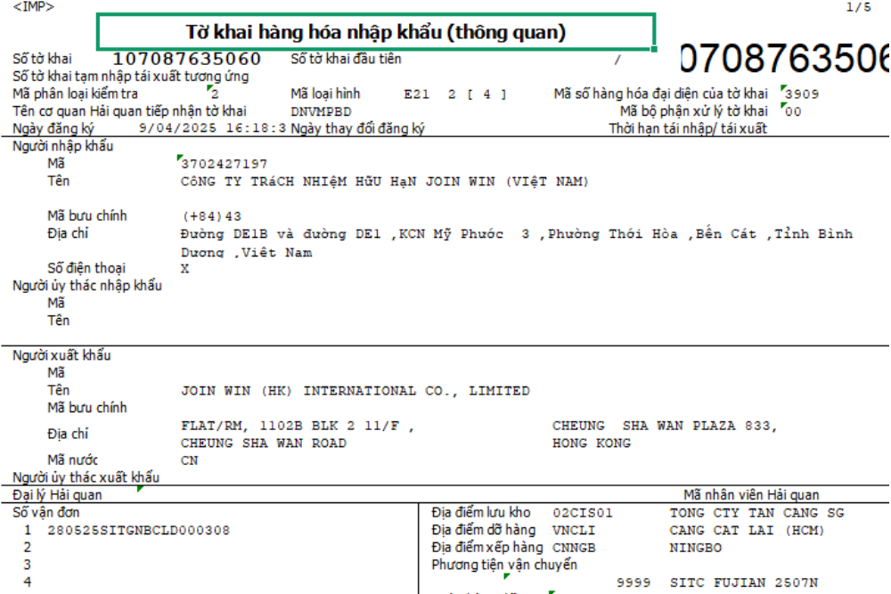Image resolution: width=891 pixels, height=594 pixels.
Task: Click the warehouse code 02CIS01
Action: click(x=583, y=513)
